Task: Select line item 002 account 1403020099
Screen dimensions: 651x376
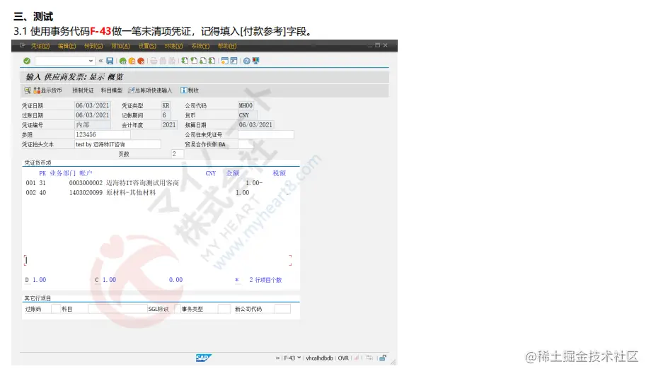Action: pos(137,193)
